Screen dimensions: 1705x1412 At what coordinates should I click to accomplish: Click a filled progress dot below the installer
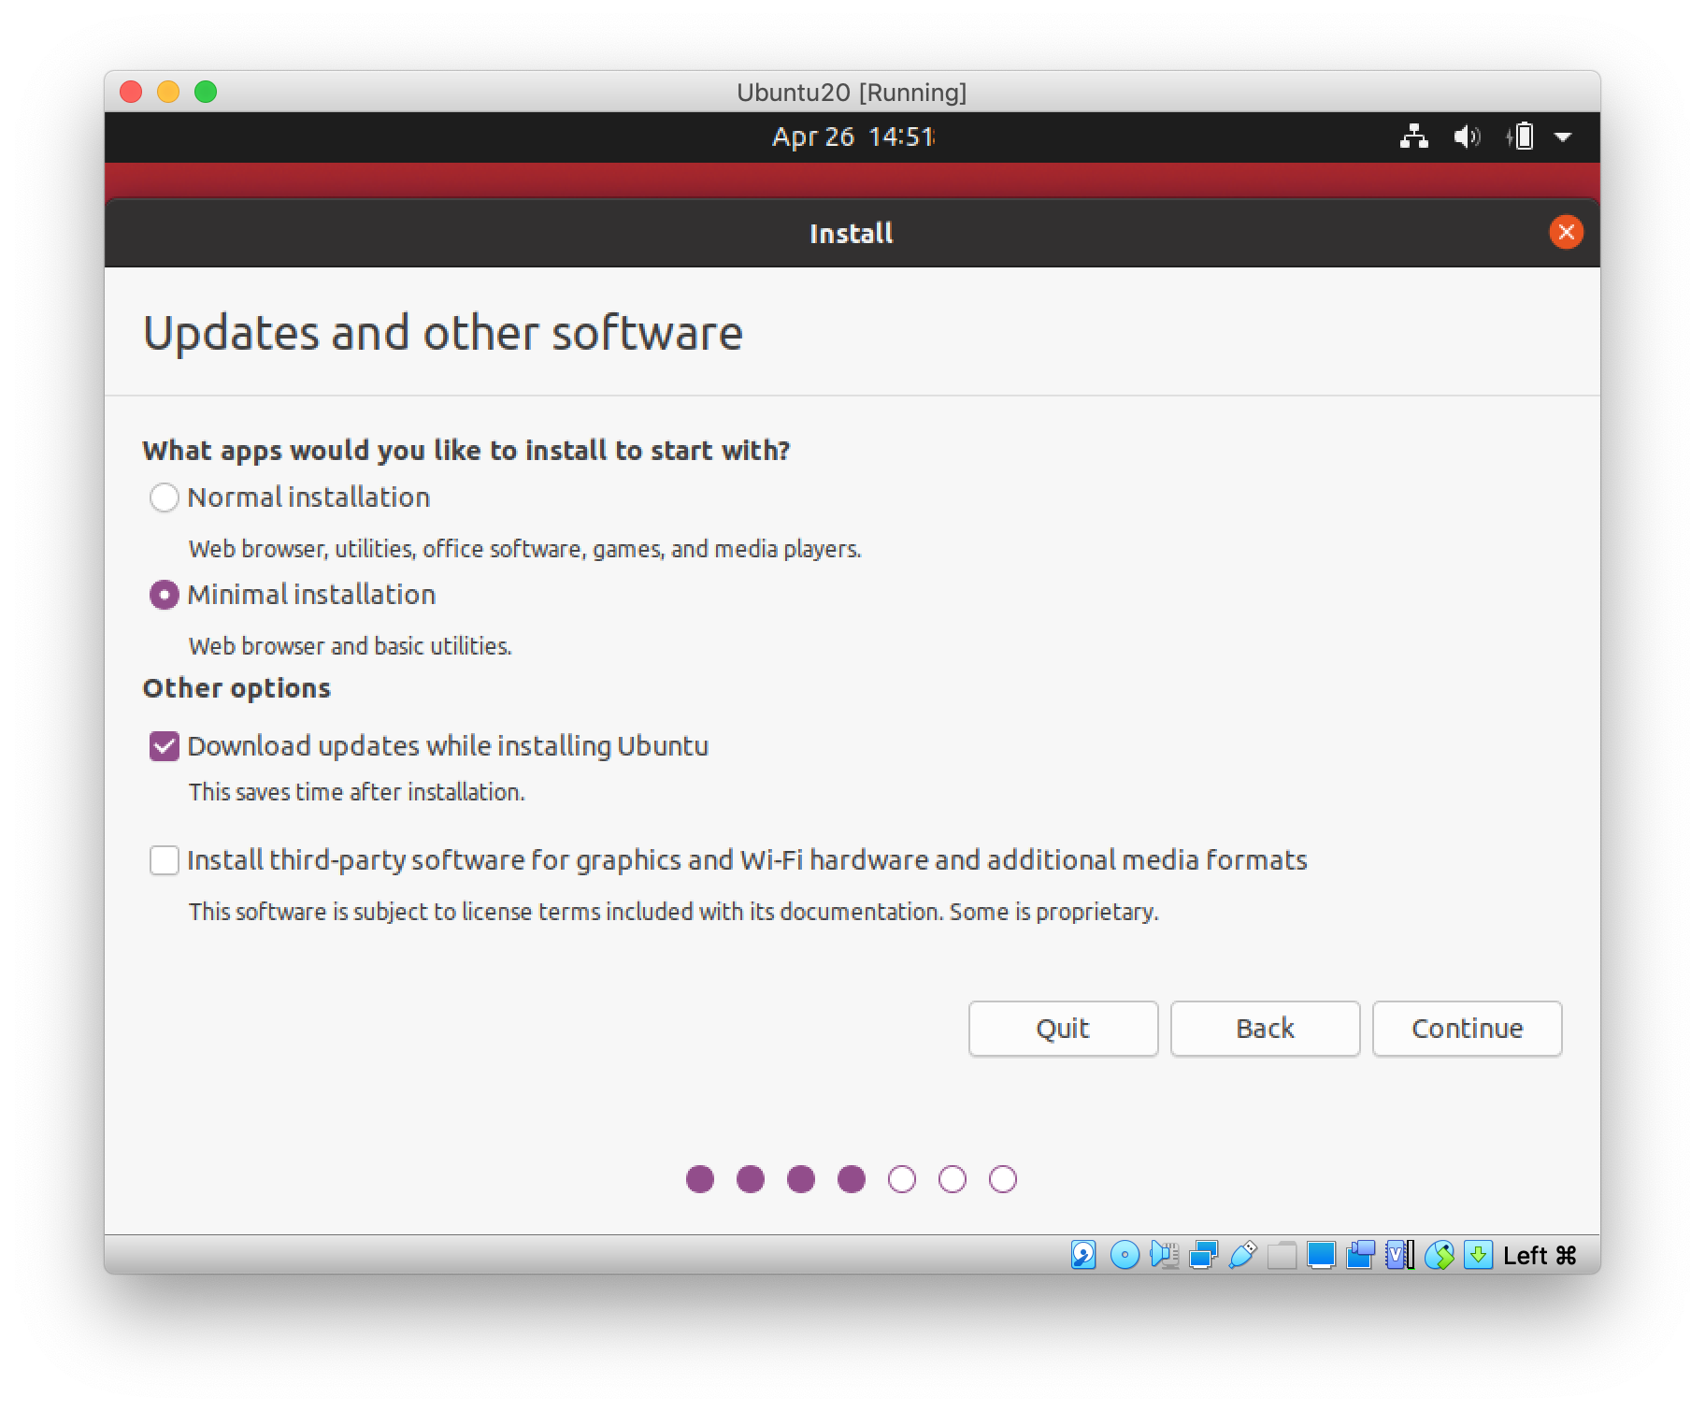coord(700,1179)
